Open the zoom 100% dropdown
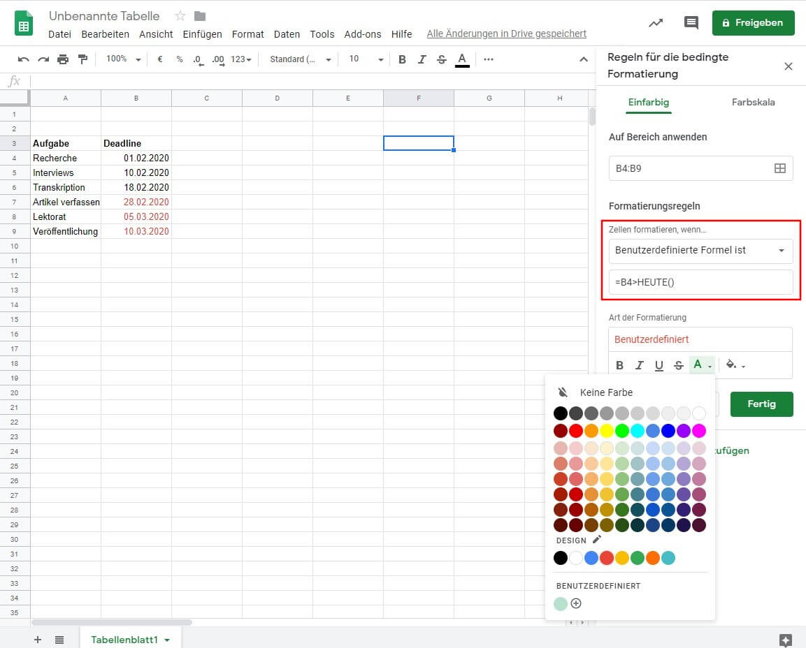Image resolution: width=806 pixels, height=648 pixels. pos(123,59)
